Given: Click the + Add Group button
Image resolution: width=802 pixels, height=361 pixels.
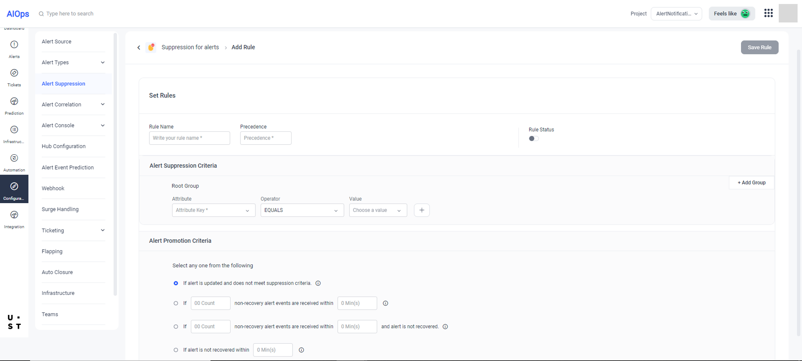Looking at the screenshot, I should pyautogui.click(x=751, y=183).
